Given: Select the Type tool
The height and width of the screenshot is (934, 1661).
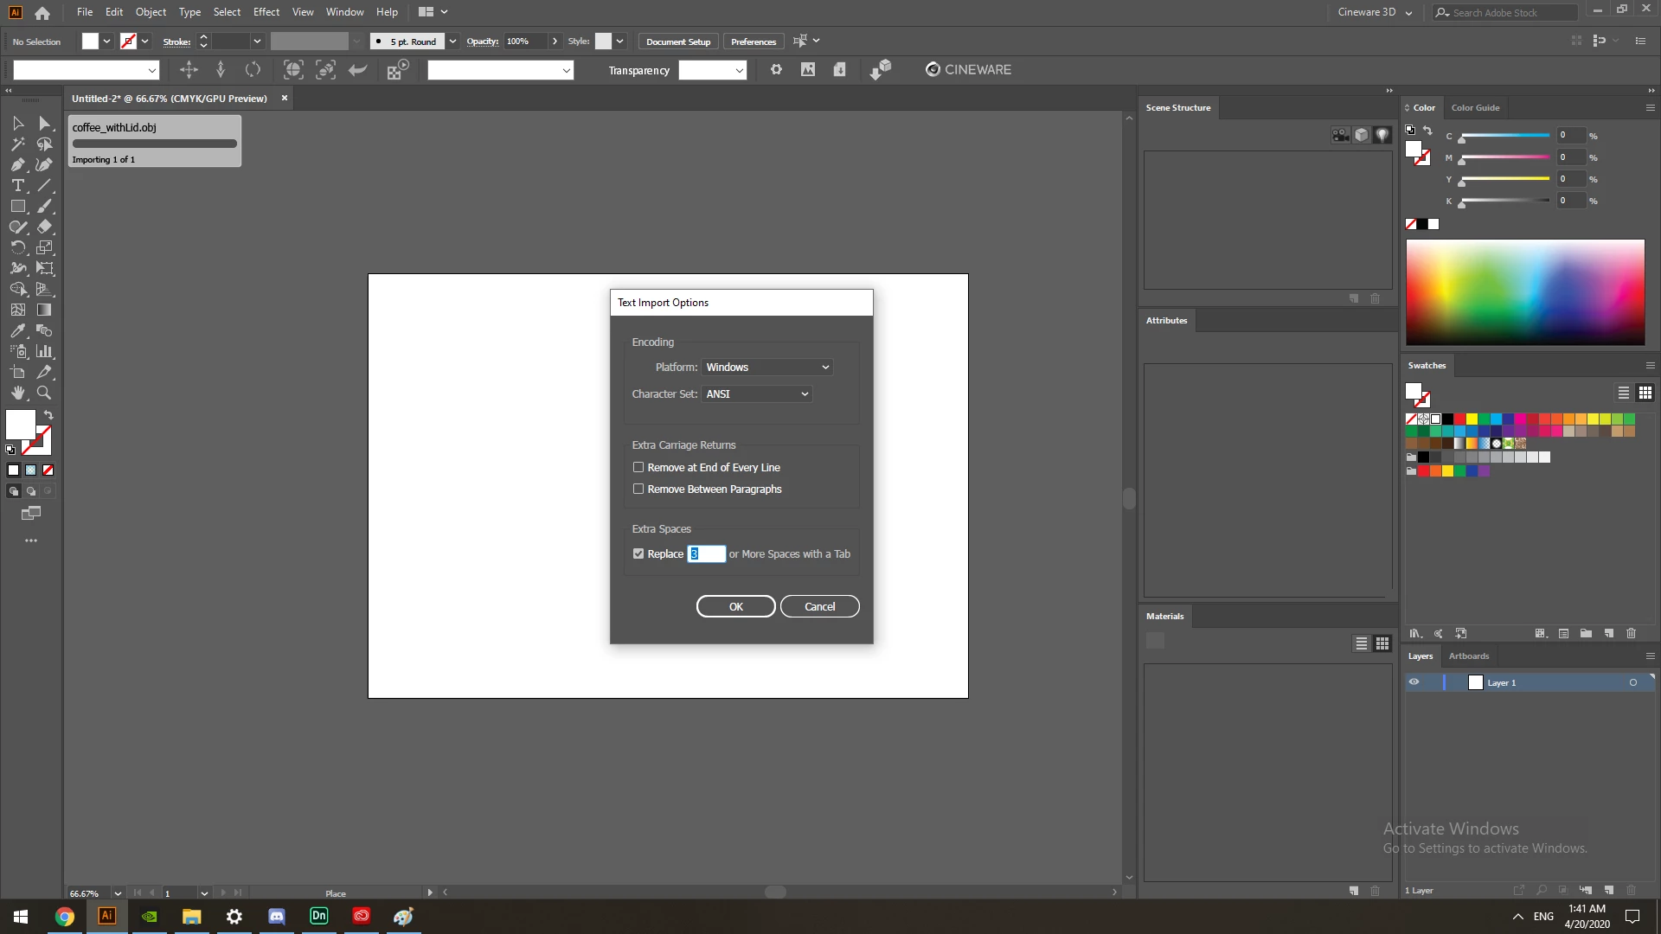Looking at the screenshot, I should (x=17, y=186).
